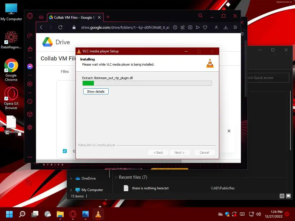Open Task View in taskbar
This screenshot has width=295, height=221.
pyautogui.click(x=35, y=214)
